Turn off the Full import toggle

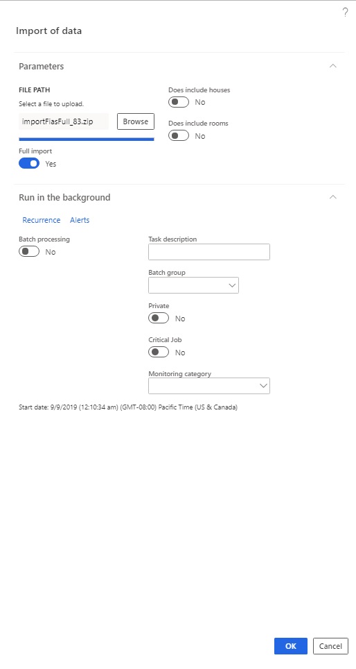coord(29,163)
